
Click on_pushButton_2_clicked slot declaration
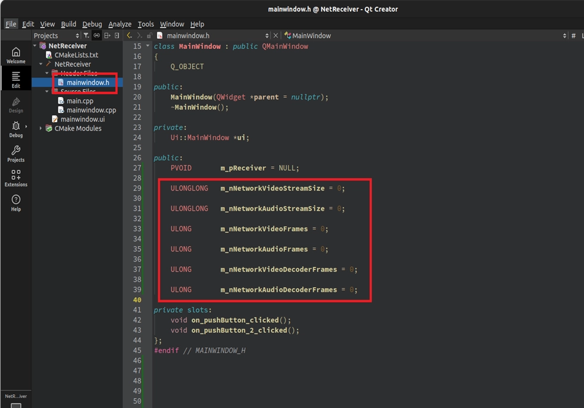(x=239, y=330)
